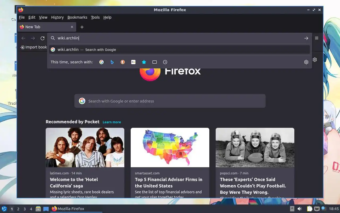Go back one page
The image size is (340, 213).
(23, 38)
